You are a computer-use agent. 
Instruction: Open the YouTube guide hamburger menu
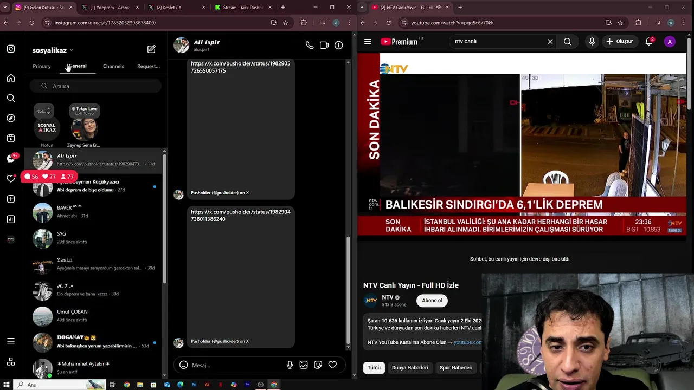[368, 42]
